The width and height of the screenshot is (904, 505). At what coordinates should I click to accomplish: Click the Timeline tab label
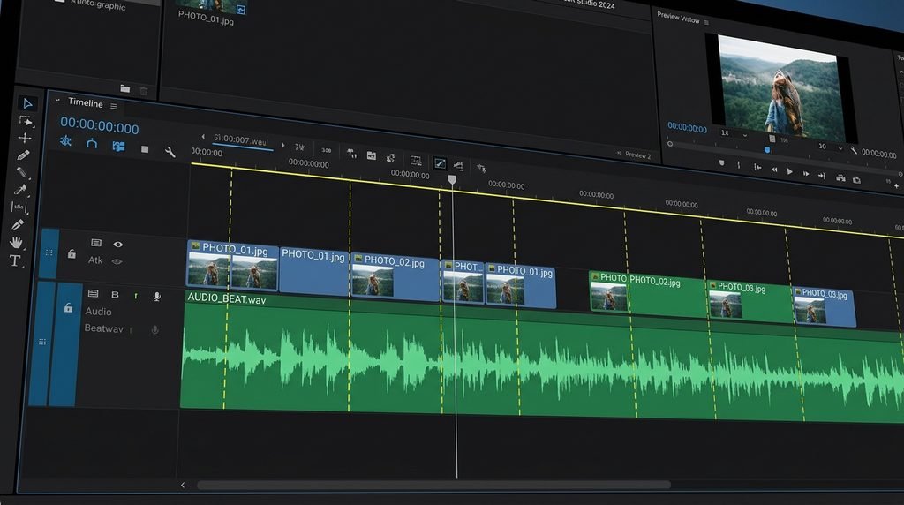pyautogui.click(x=86, y=102)
